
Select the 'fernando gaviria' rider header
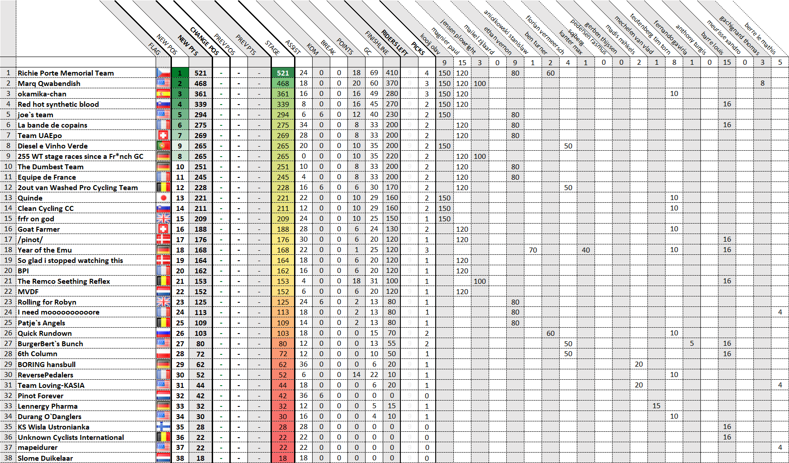(x=670, y=38)
